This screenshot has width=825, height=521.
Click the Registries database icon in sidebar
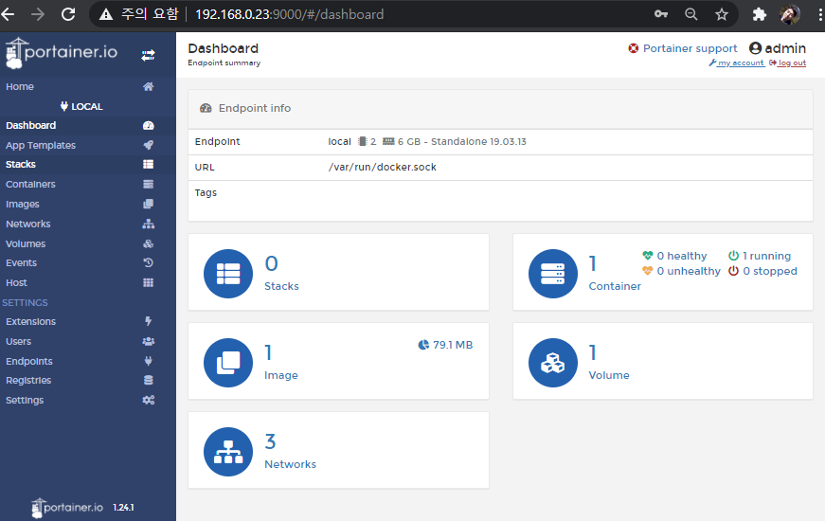point(149,380)
